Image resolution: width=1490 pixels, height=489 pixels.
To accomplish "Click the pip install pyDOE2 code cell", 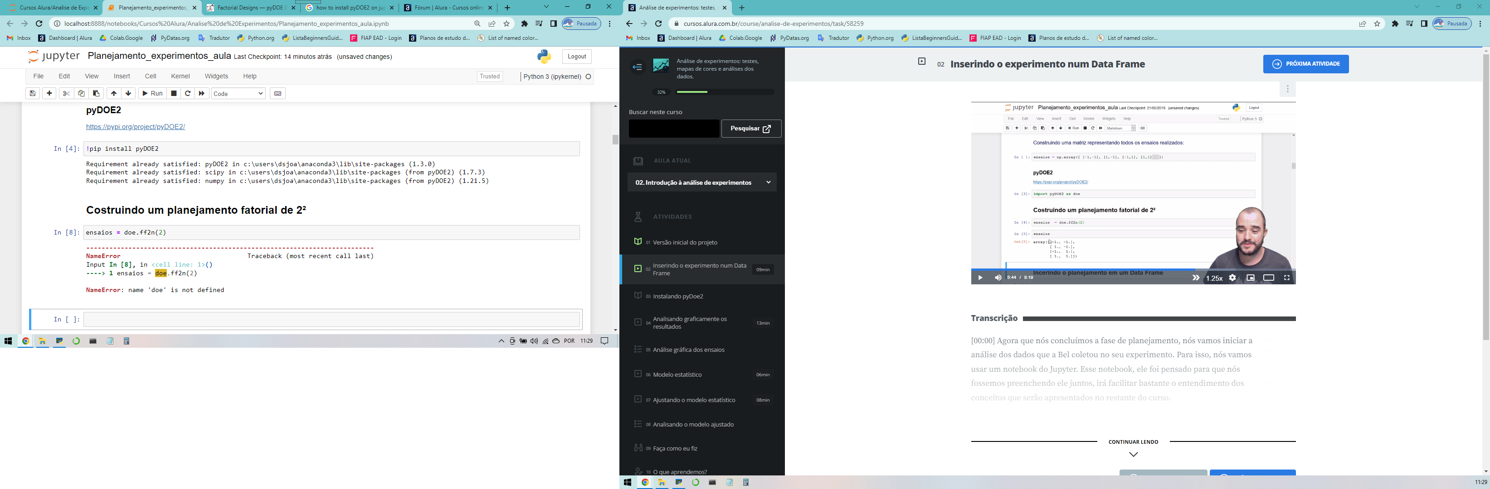I will pyautogui.click(x=331, y=149).
